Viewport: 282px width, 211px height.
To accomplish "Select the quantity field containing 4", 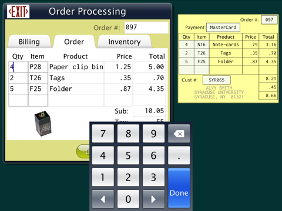I will pyautogui.click(x=18, y=67).
